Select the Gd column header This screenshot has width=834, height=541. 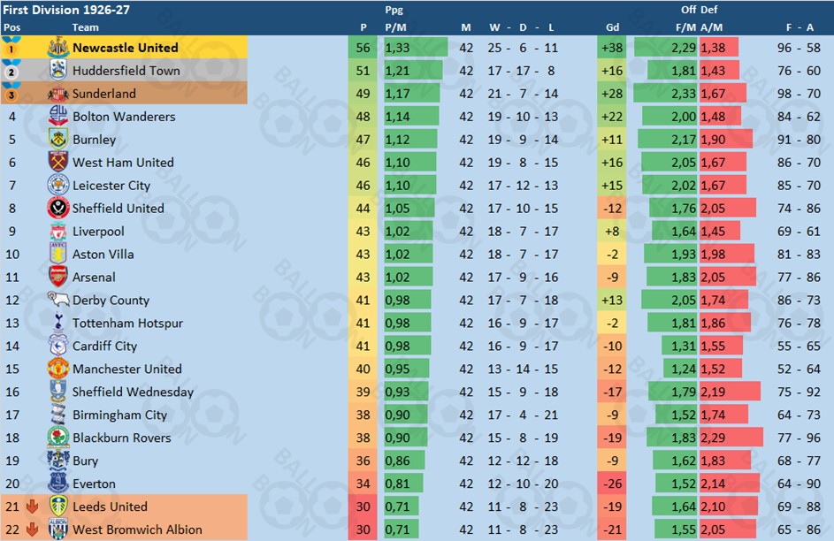[612, 27]
